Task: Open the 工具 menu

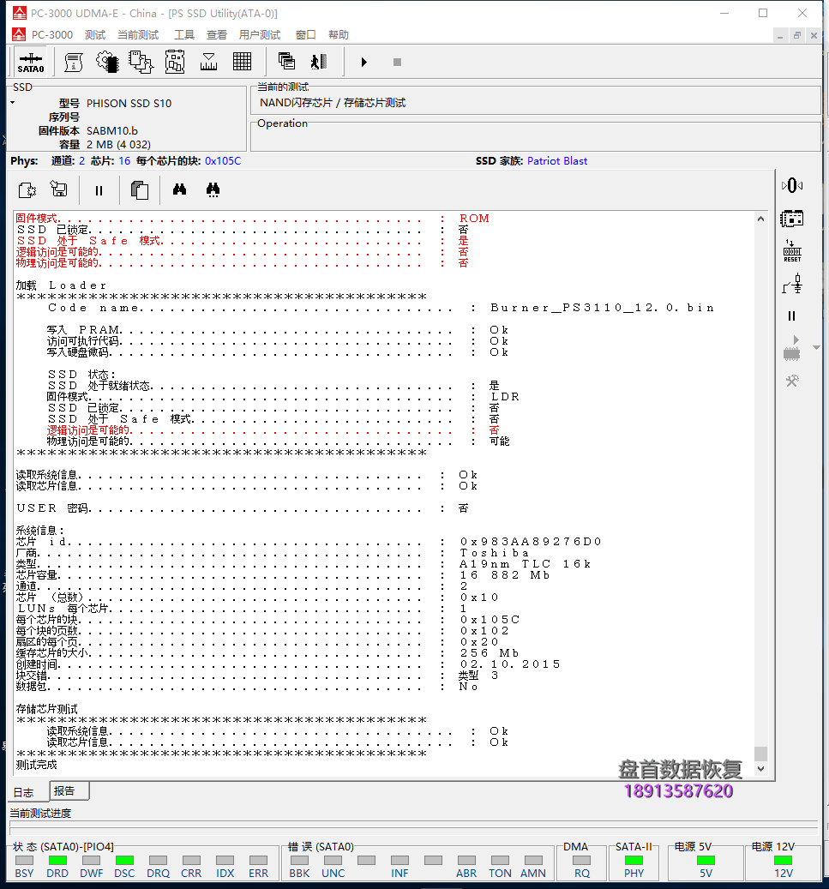Action: click(183, 34)
